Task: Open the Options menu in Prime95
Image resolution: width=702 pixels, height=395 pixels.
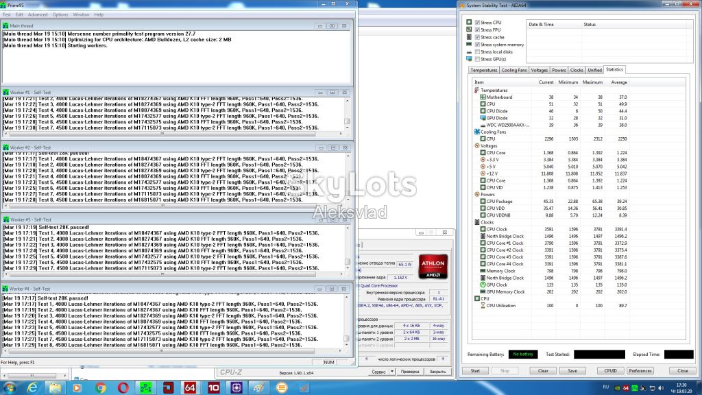Action: (60, 14)
